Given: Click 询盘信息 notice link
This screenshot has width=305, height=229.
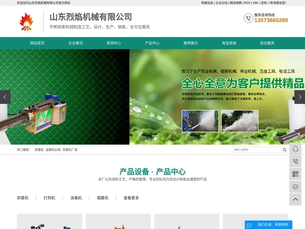Looking at the screenshot, I should (x=274, y=3).
